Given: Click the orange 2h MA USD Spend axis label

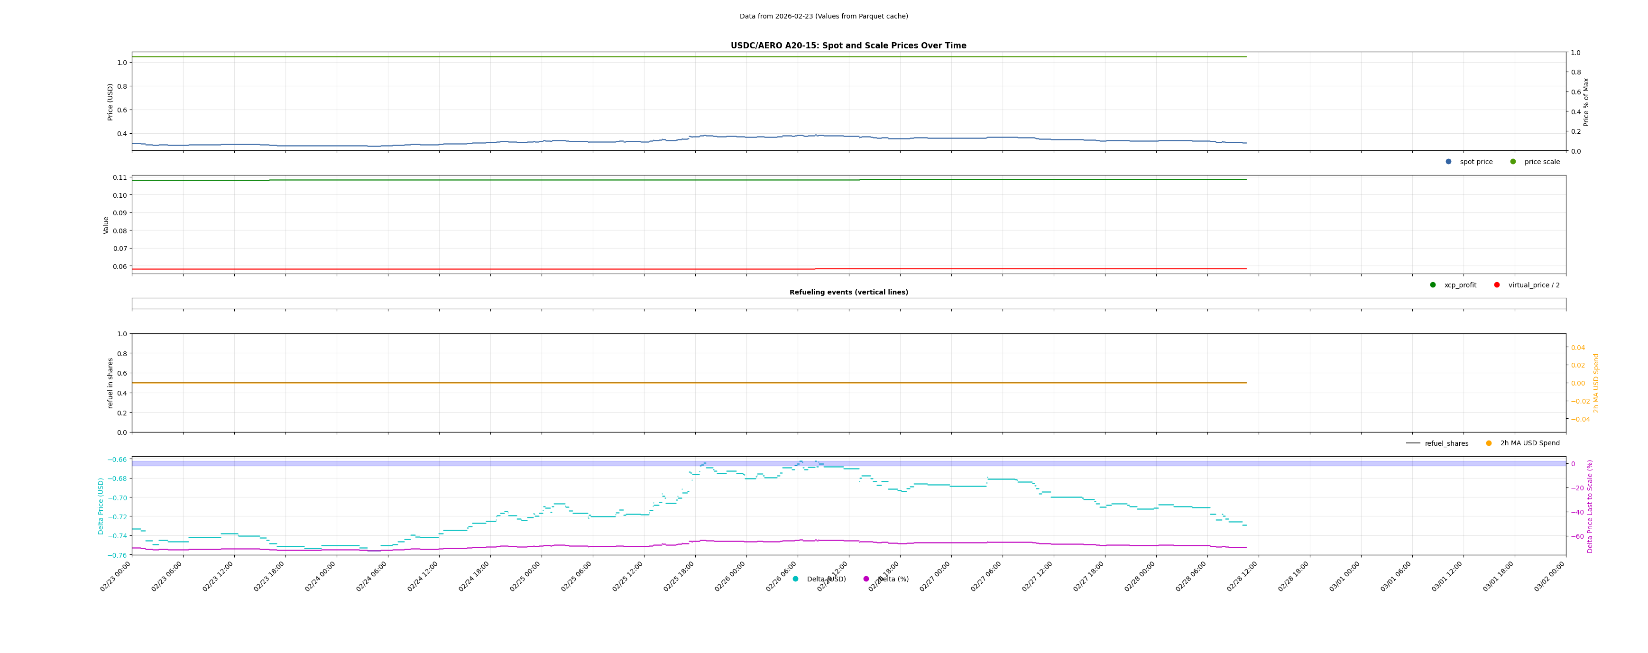Looking at the screenshot, I should [1595, 383].
